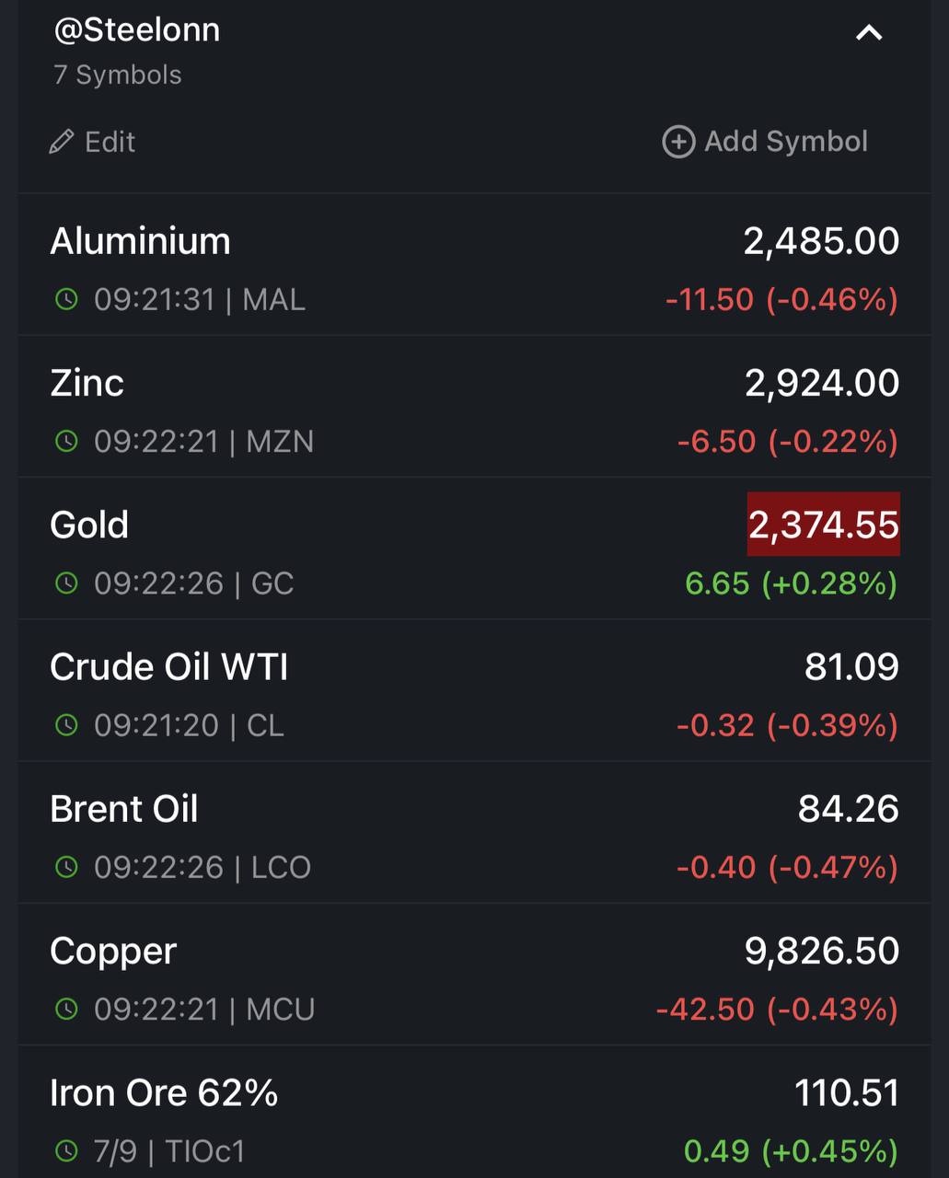The image size is (949, 1178).
Task: Open the Copper symbol row
Action: click(474, 975)
